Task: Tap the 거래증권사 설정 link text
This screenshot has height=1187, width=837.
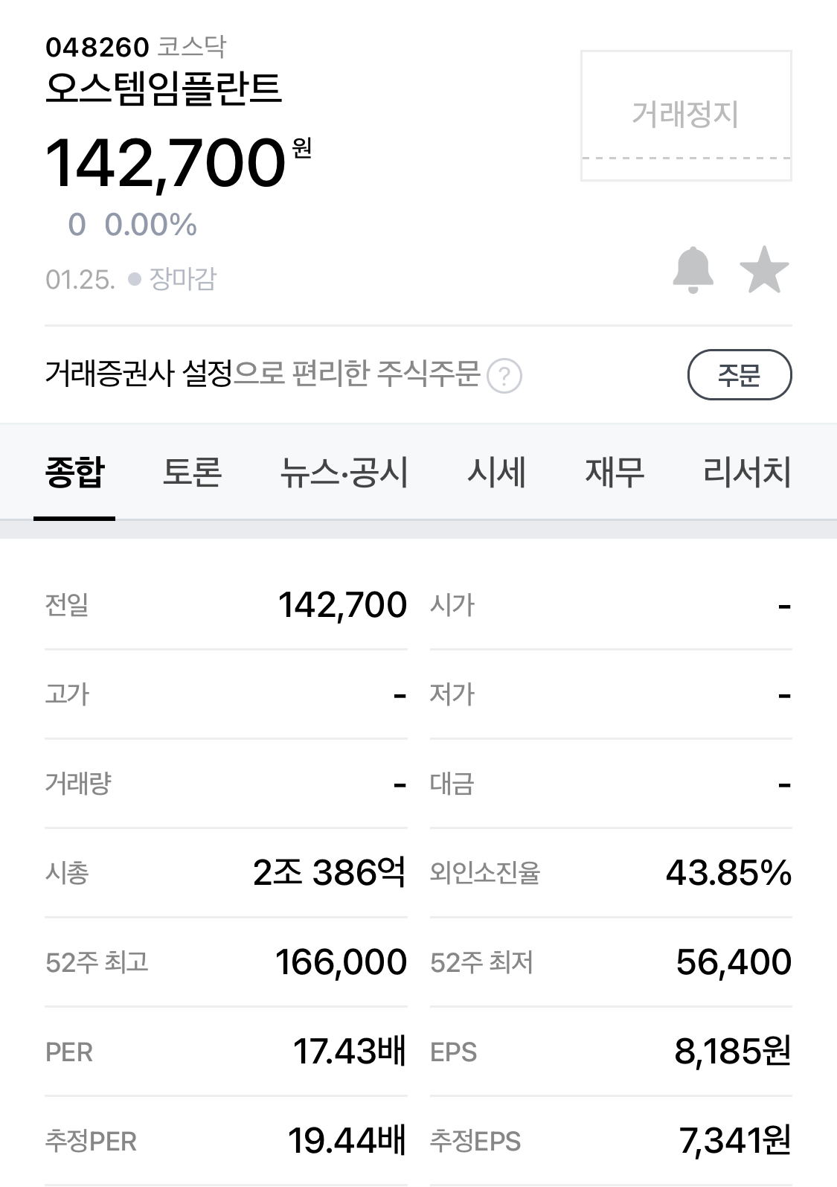Action: click(x=139, y=374)
